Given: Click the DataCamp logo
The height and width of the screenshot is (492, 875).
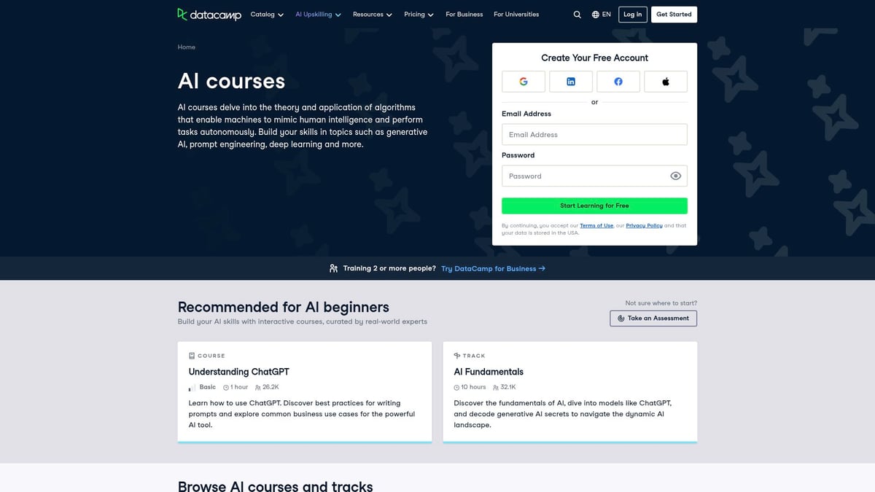Looking at the screenshot, I should 209,14.
